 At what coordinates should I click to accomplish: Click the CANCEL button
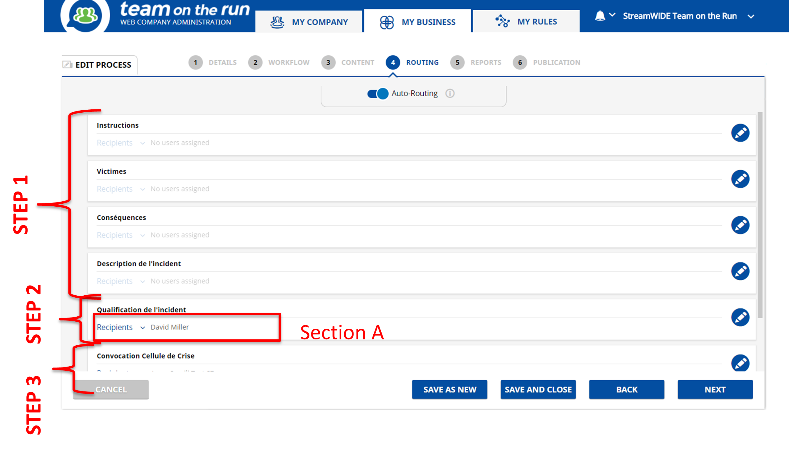coord(110,389)
